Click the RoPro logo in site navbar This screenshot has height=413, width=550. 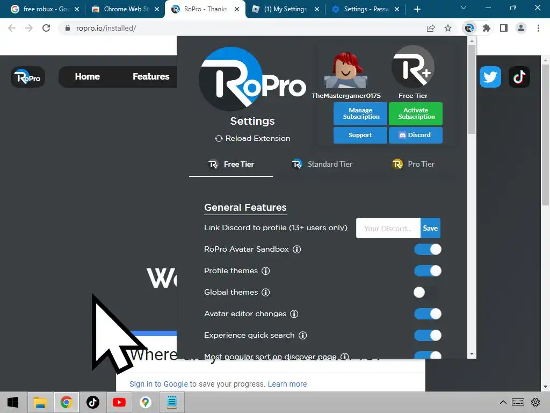(x=28, y=76)
